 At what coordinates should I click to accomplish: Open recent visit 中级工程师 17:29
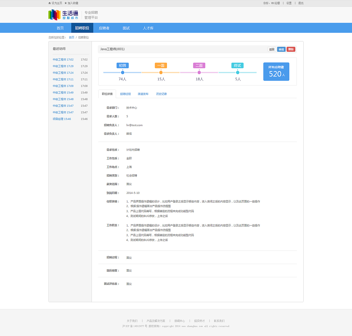[x=63, y=66]
